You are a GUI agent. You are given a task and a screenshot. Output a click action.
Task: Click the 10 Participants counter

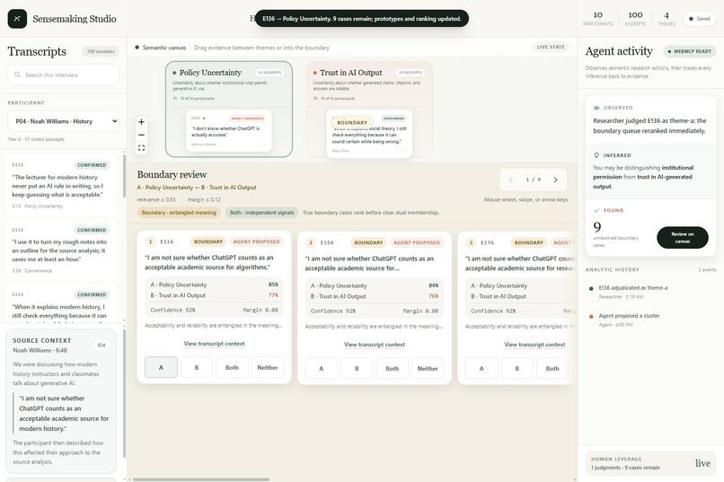point(598,19)
